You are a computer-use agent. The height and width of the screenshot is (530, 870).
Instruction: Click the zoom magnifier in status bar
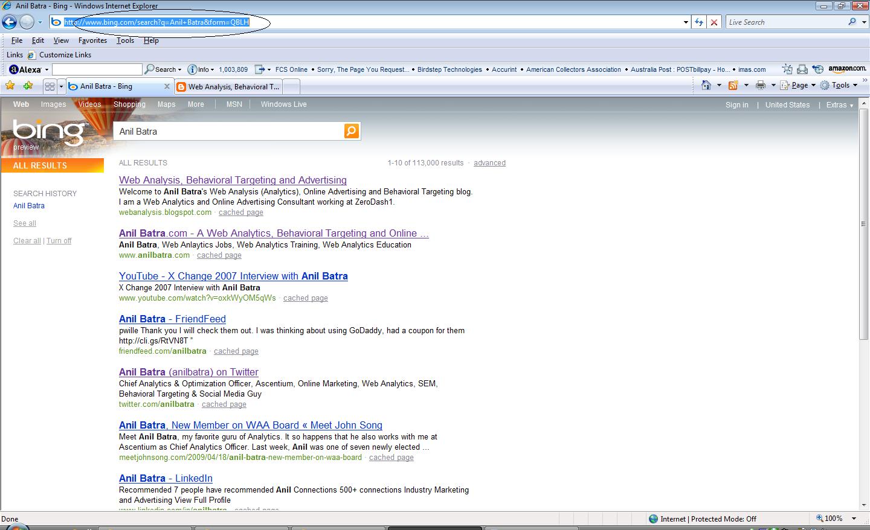pyautogui.click(x=820, y=518)
